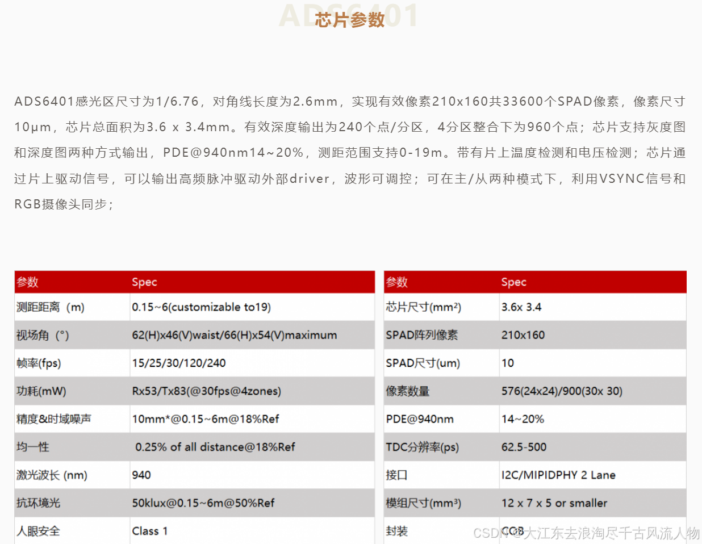Select the SPAD阵列像素 label cell
702x544 pixels.
[441, 335]
